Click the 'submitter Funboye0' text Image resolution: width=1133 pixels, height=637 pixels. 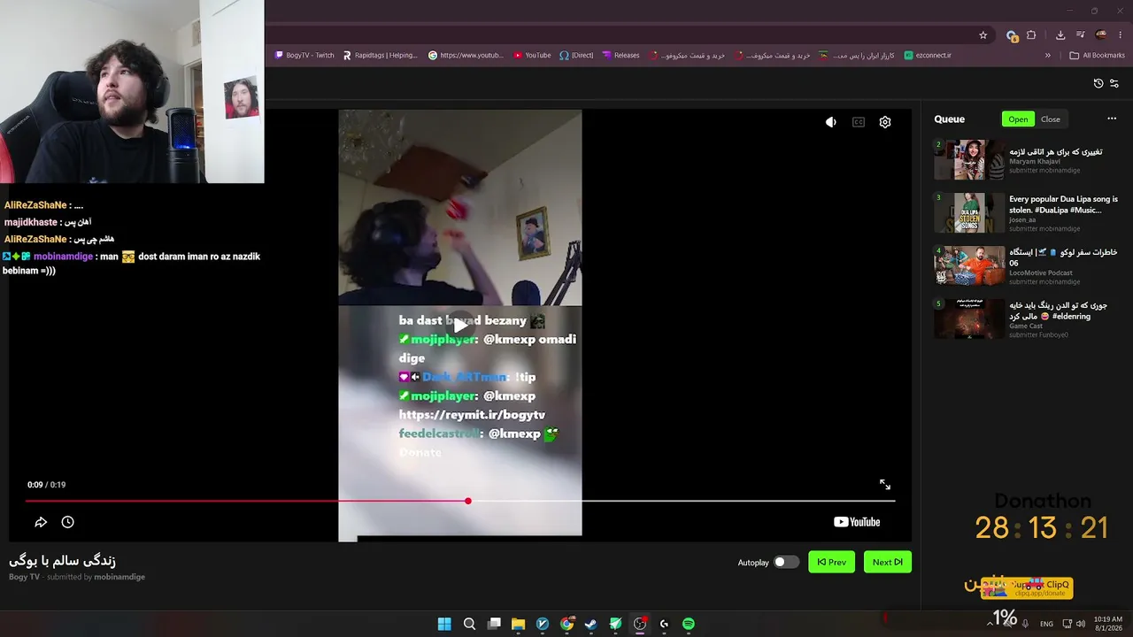1038,334
